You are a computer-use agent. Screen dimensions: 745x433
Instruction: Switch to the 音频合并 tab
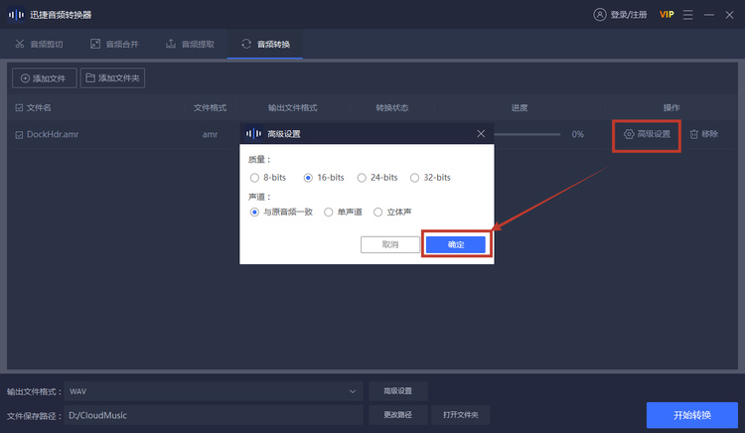pos(114,44)
